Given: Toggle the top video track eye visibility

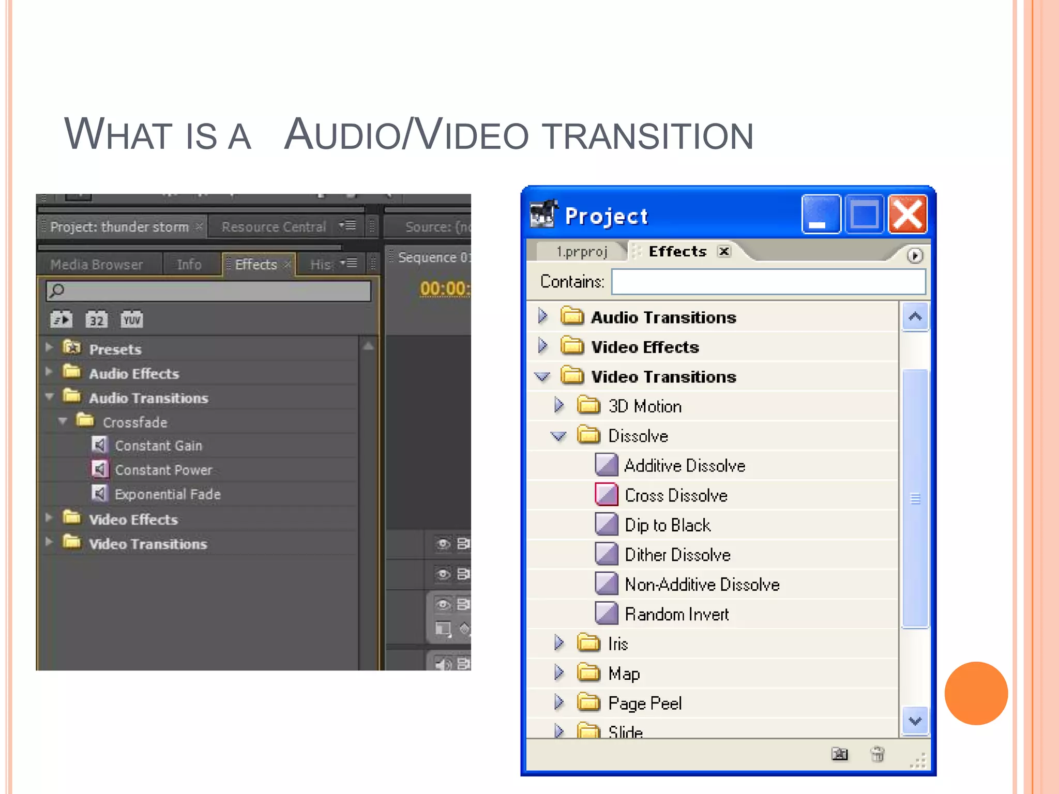Looking at the screenshot, I should [443, 544].
